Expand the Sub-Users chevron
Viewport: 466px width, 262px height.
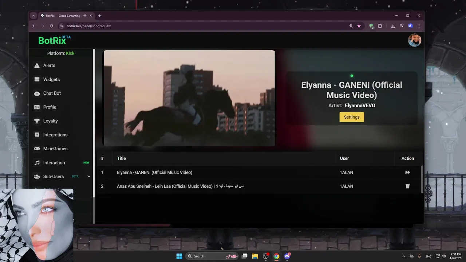tap(89, 176)
